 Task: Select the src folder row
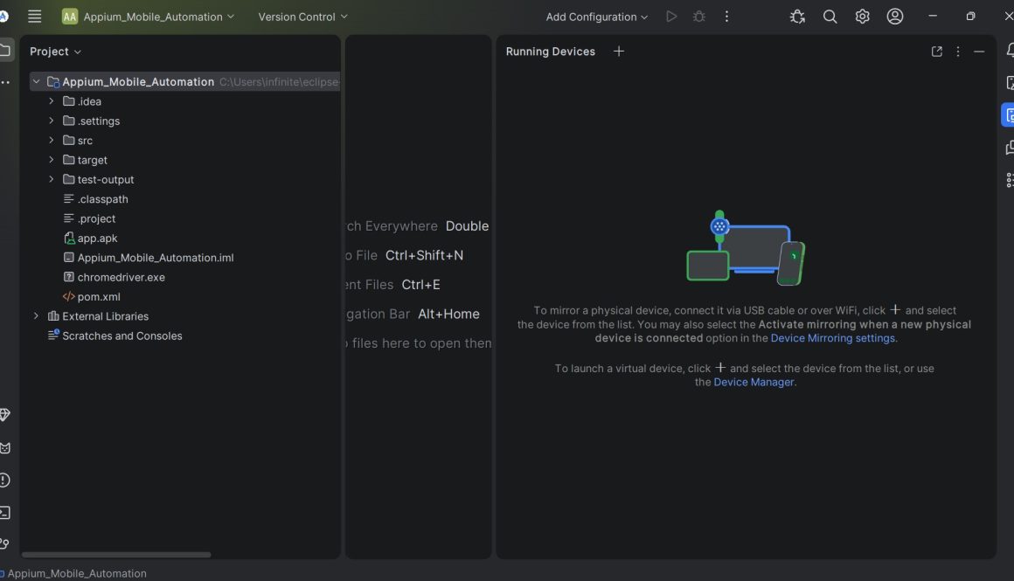tap(185, 141)
